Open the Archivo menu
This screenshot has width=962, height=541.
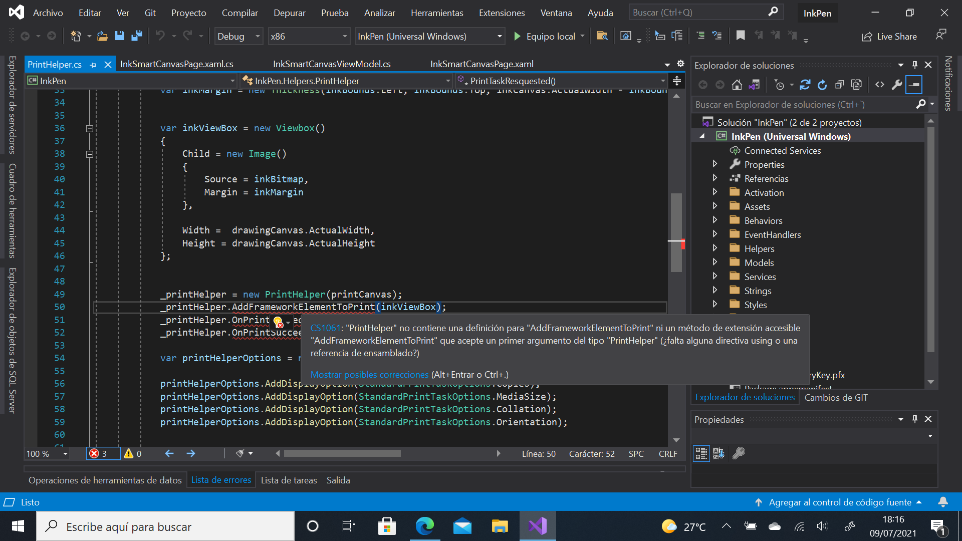[48, 13]
